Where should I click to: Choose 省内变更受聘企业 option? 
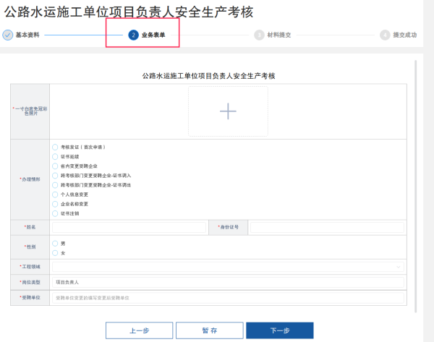point(55,166)
